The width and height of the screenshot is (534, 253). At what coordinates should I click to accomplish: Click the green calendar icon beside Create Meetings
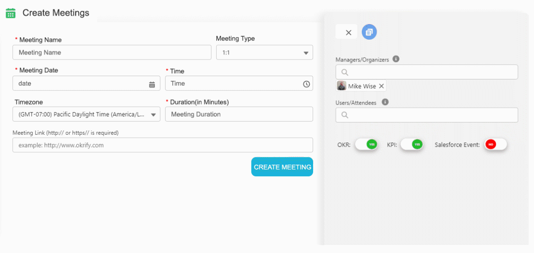click(x=10, y=13)
